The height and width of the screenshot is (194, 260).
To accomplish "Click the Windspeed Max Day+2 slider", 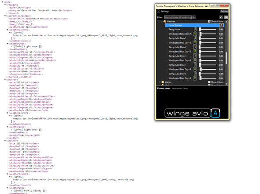I will click(208, 52).
